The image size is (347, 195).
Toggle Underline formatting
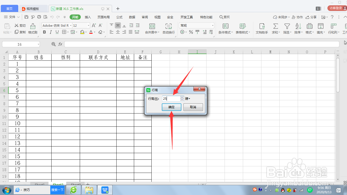click(x=57, y=32)
